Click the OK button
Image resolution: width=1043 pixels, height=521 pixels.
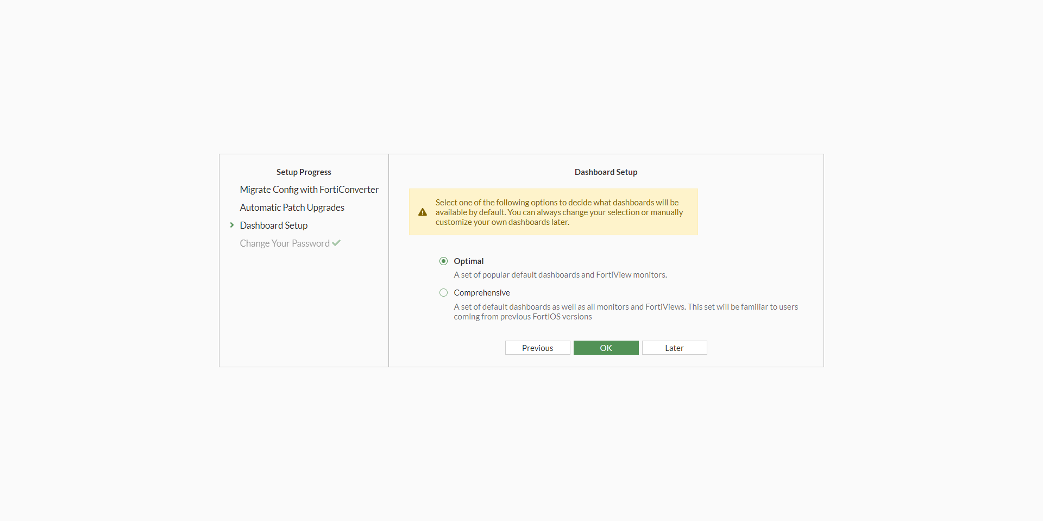tap(606, 348)
